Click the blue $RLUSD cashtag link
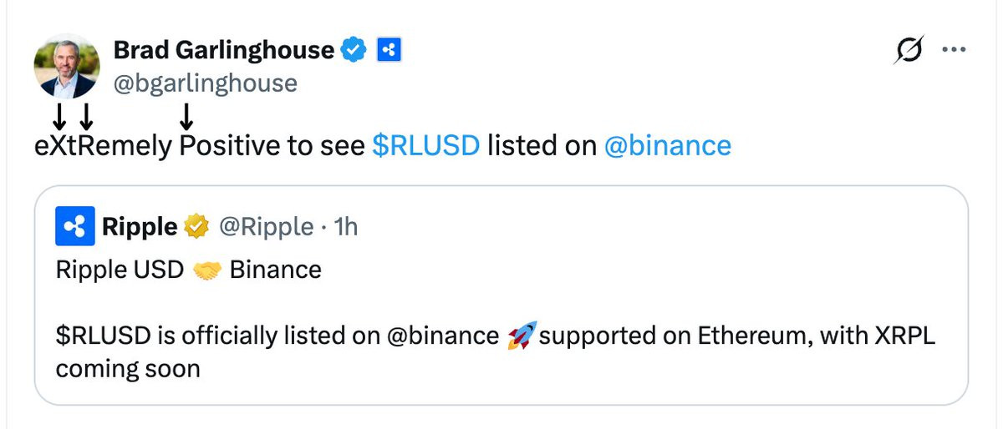 (x=425, y=146)
